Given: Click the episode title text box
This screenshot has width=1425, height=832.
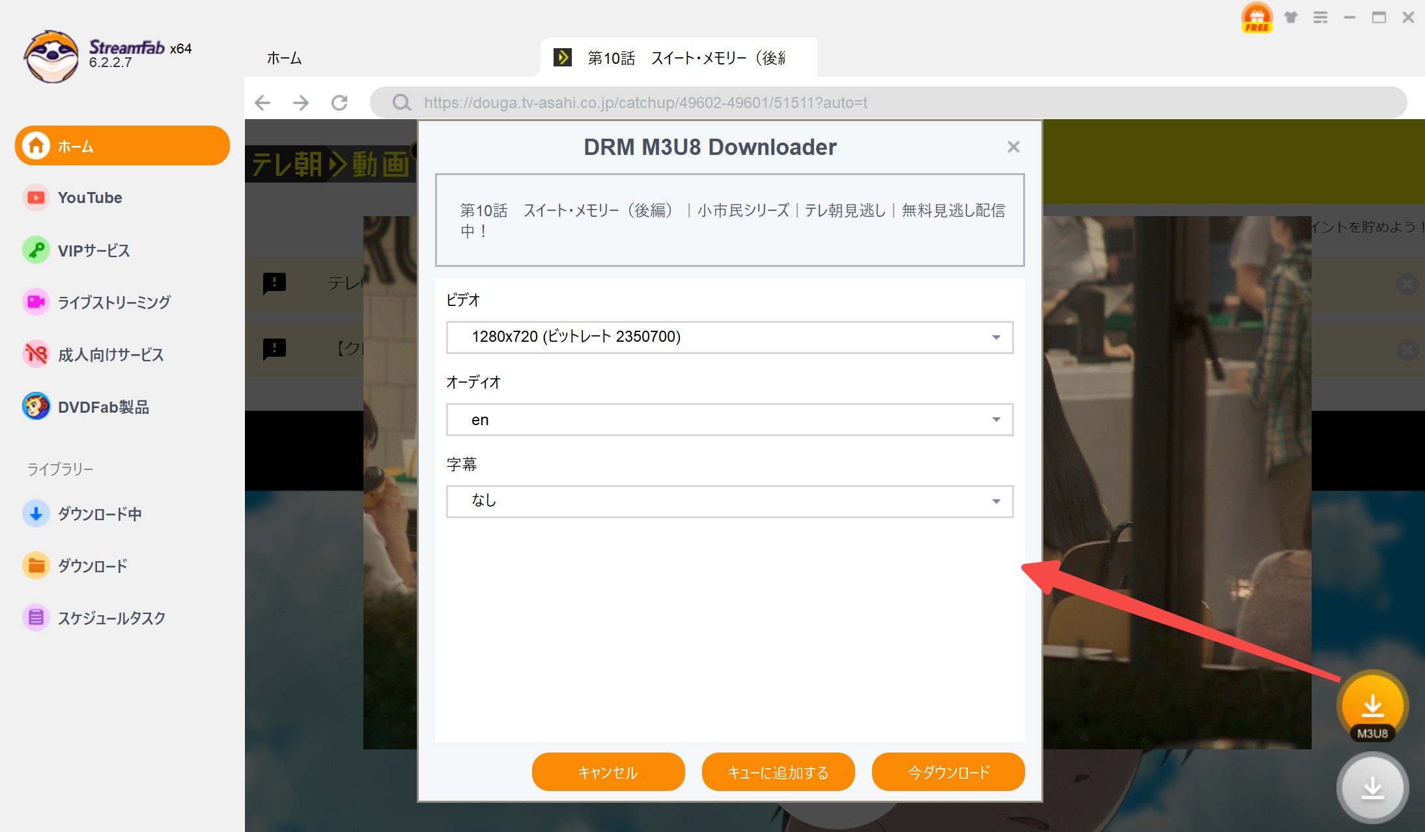Looking at the screenshot, I should pyautogui.click(x=729, y=220).
